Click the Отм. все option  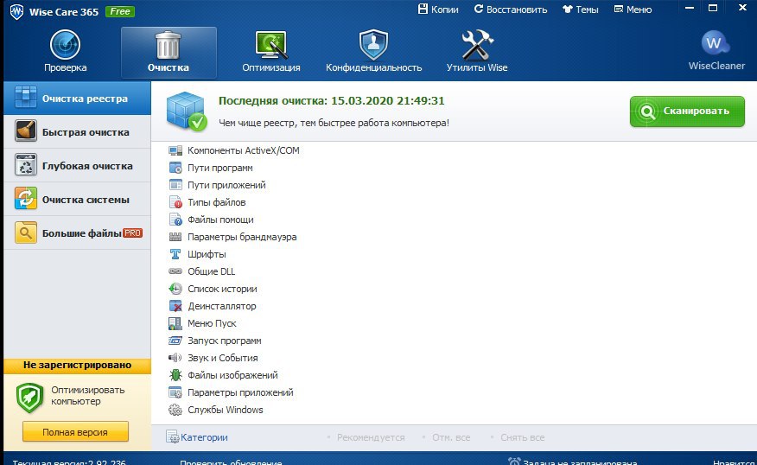[451, 437]
